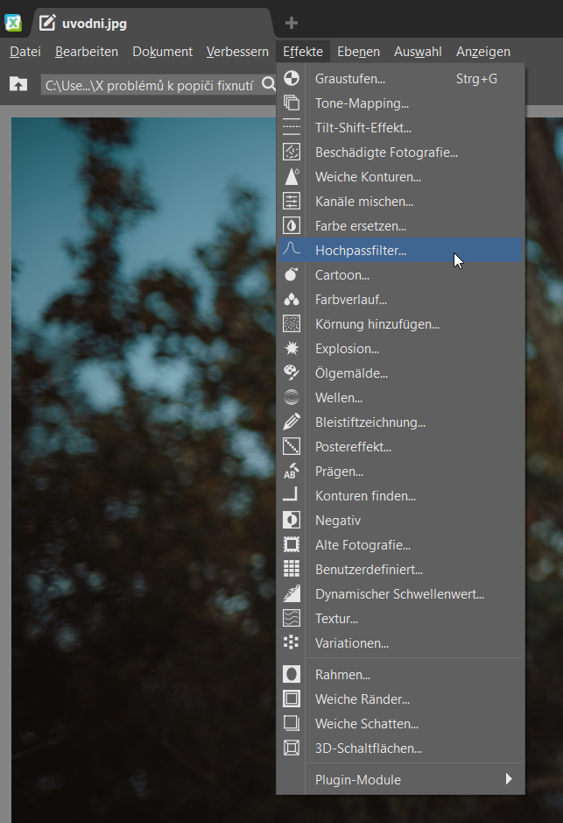Open the Datei menu
Screen dimensions: 563x823
tap(25, 52)
